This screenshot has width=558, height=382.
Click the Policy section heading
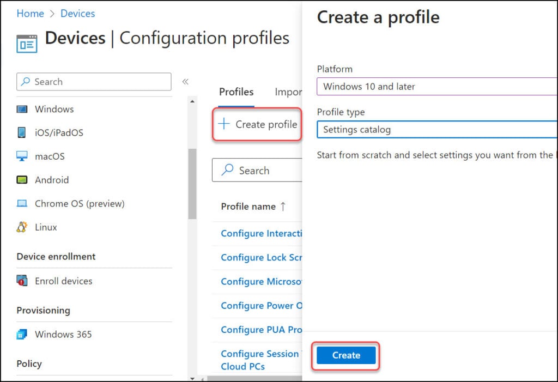(x=29, y=363)
